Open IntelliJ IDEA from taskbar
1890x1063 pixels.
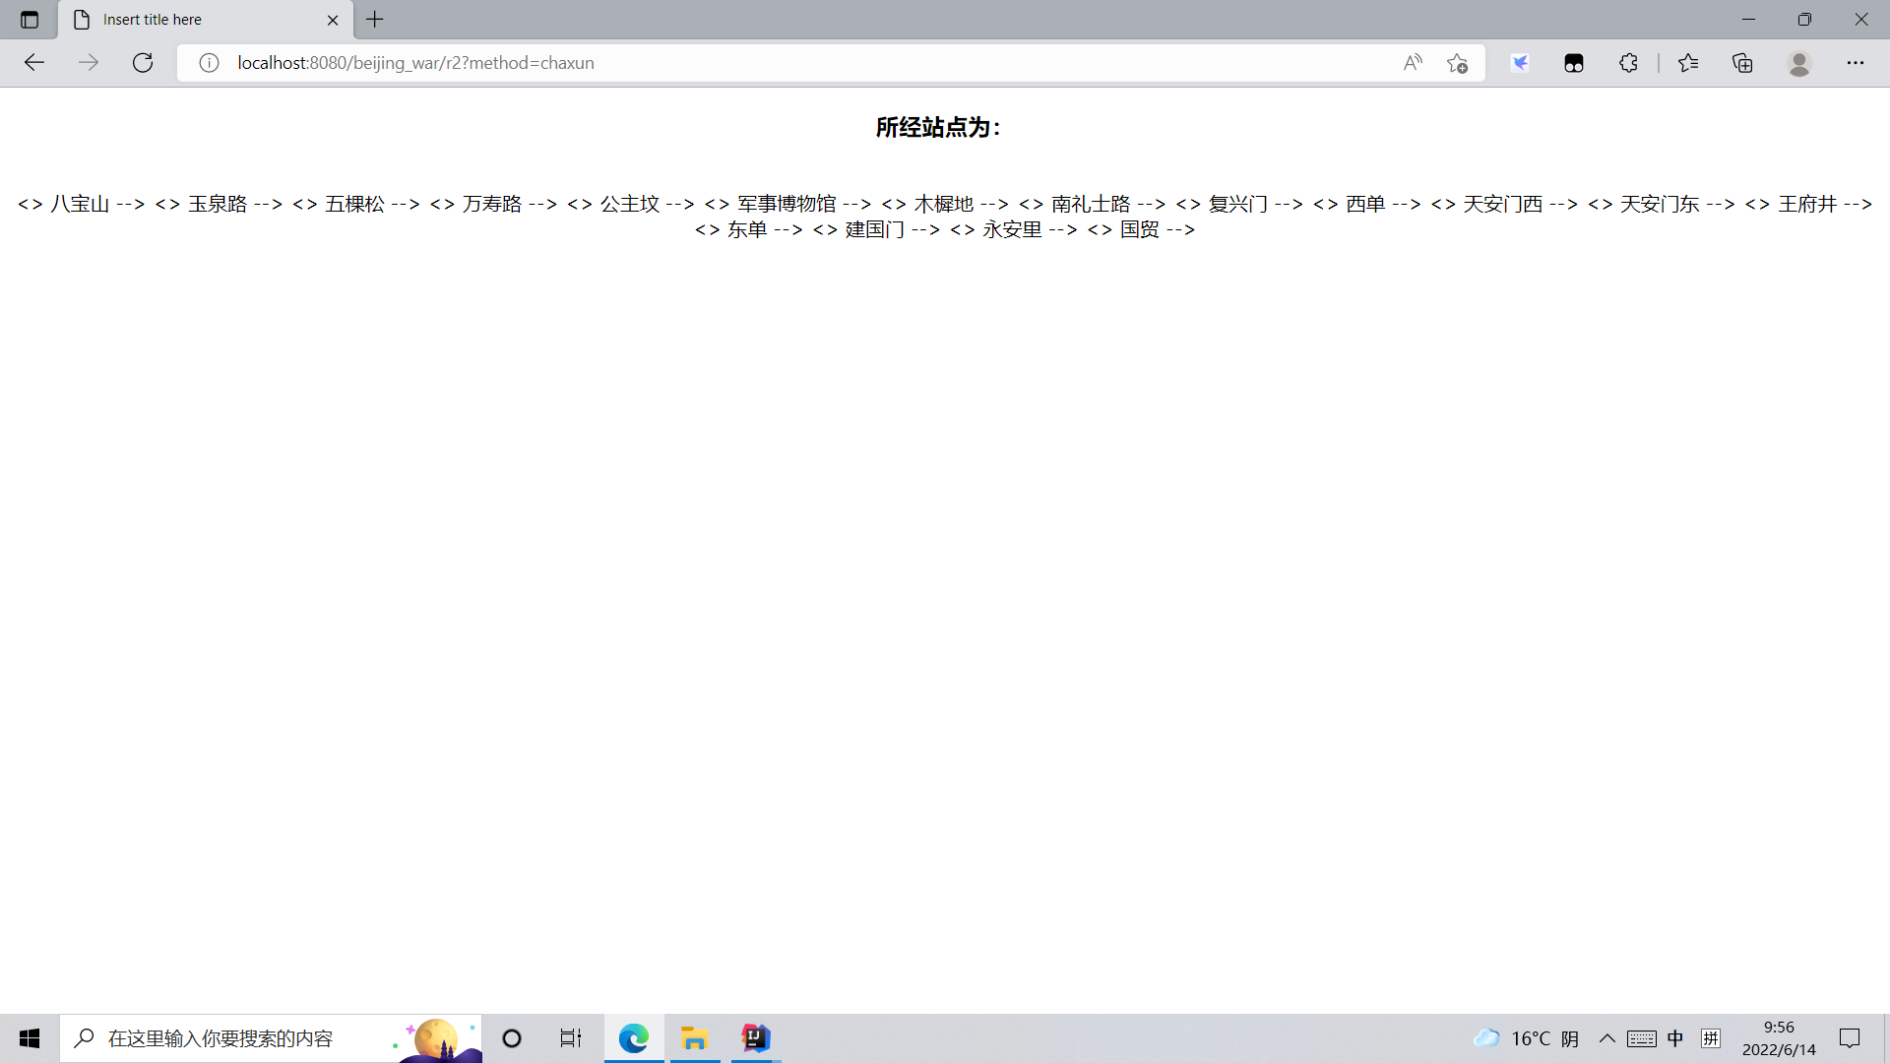pyautogui.click(x=756, y=1038)
